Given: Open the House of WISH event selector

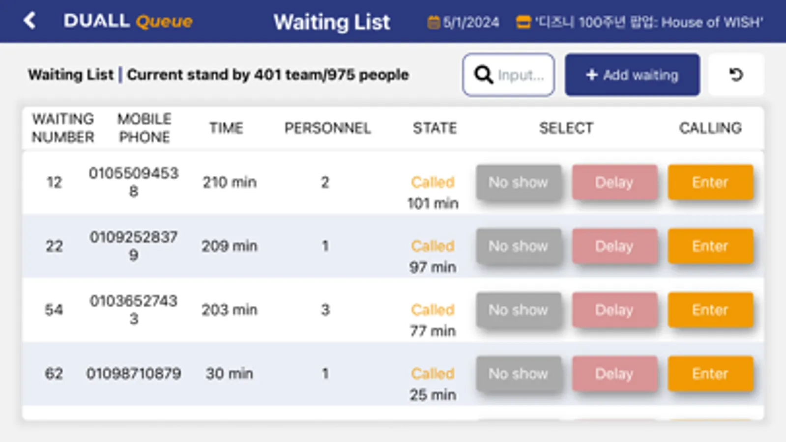Looking at the screenshot, I should point(649,22).
